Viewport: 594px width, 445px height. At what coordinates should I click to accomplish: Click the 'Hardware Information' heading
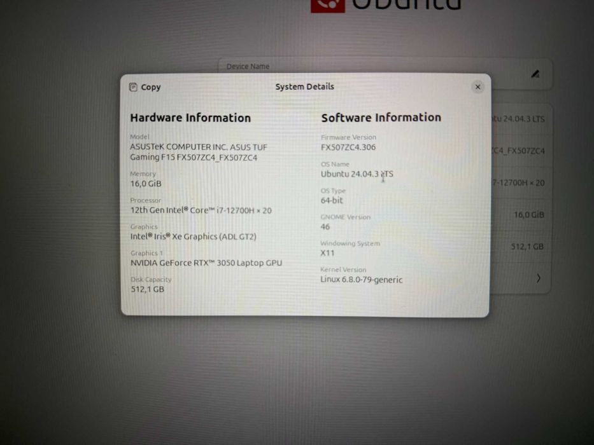tap(190, 118)
